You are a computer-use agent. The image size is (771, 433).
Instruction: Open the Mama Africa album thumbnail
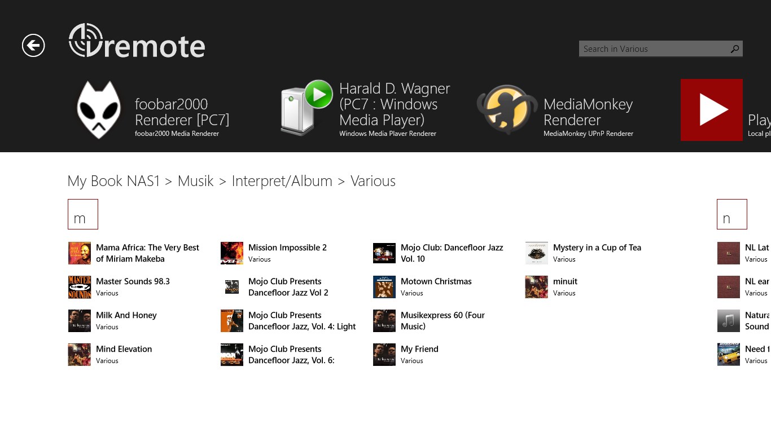coord(80,253)
